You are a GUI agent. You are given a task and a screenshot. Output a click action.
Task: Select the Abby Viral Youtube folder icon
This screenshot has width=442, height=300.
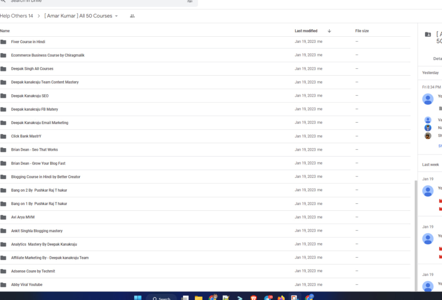[x=3, y=285]
